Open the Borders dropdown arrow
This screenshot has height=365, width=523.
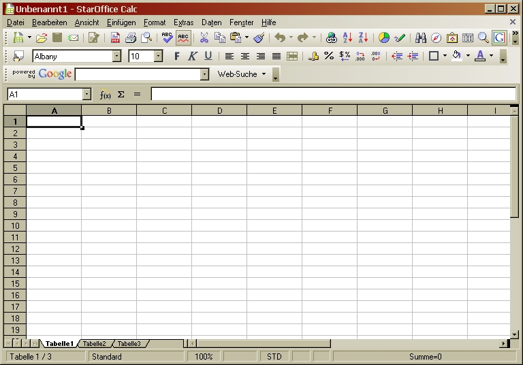coord(445,56)
